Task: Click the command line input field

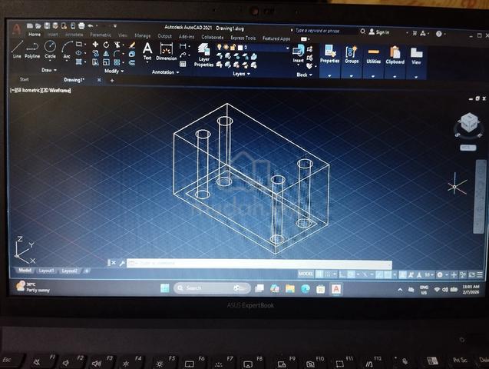Action: tap(259, 264)
